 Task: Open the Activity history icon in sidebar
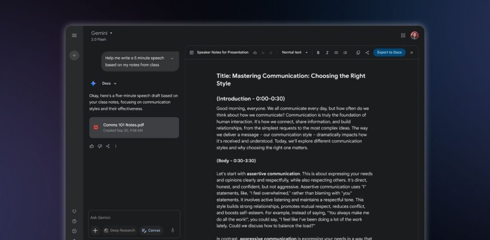coord(74,231)
